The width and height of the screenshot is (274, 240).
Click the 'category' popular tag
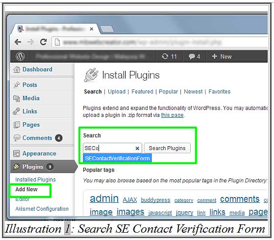coord(184,200)
